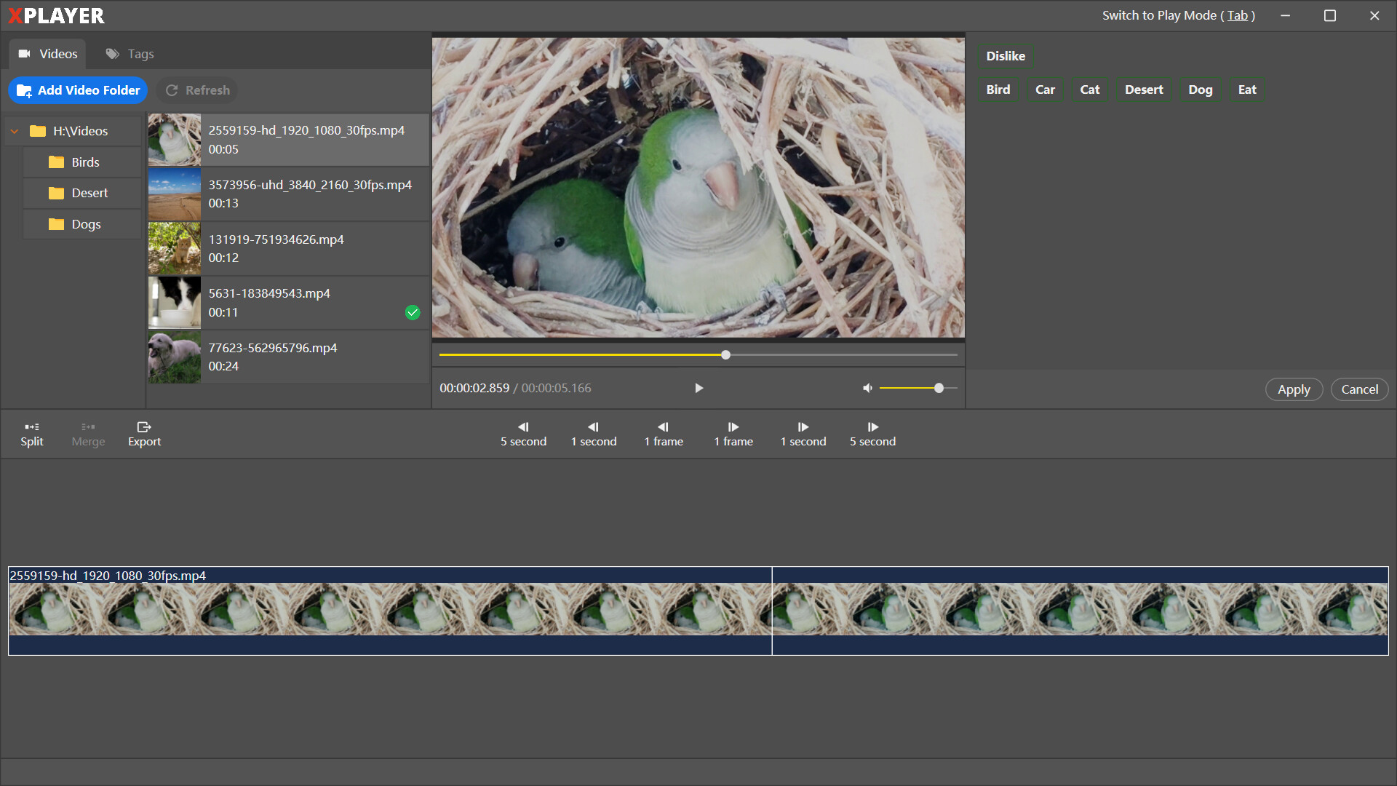Step forward 1 frame

point(733,434)
